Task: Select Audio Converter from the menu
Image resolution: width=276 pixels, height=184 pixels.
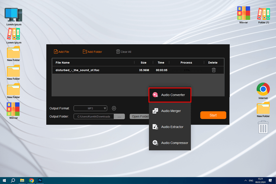Action: tap(170, 95)
